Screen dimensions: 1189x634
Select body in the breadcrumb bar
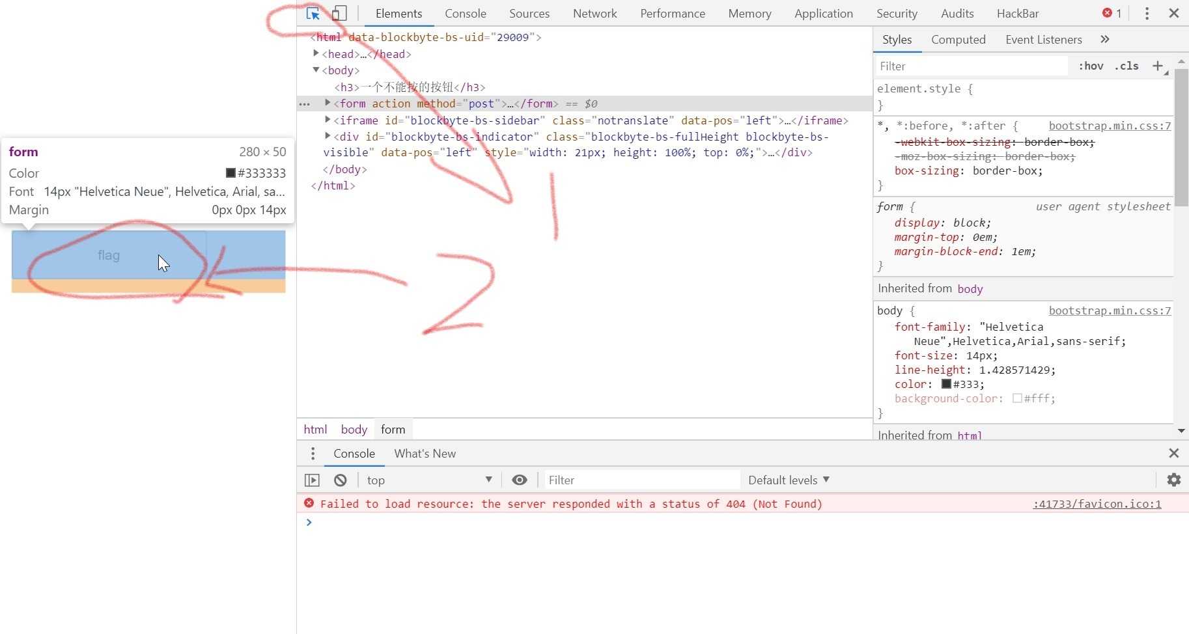click(x=354, y=429)
